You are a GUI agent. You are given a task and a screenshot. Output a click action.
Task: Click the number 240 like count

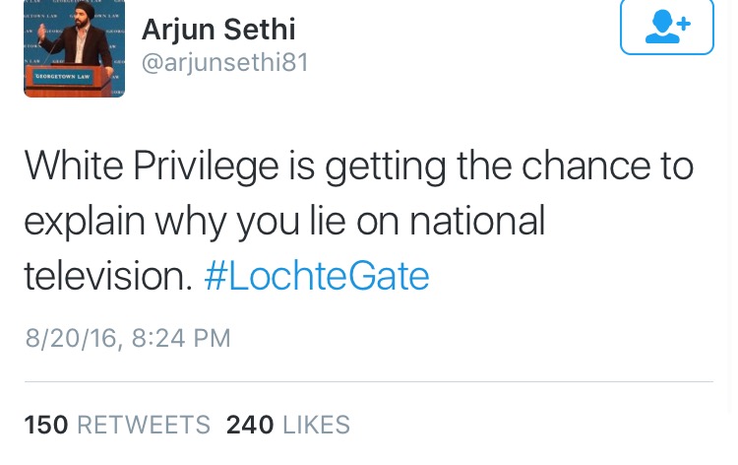pos(250,425)
